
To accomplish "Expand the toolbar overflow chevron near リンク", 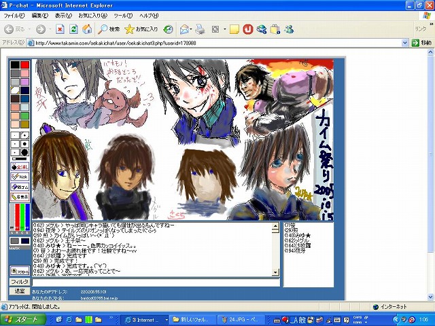I will click(431, 24).
